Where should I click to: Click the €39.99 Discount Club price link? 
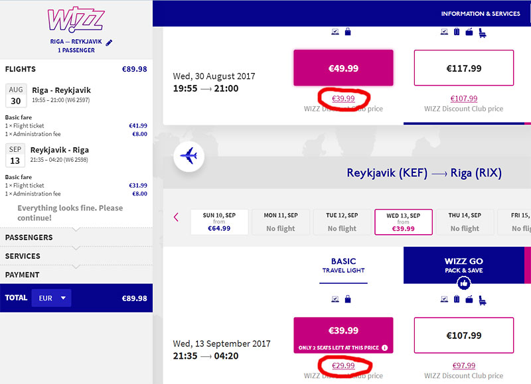[343, 98]
